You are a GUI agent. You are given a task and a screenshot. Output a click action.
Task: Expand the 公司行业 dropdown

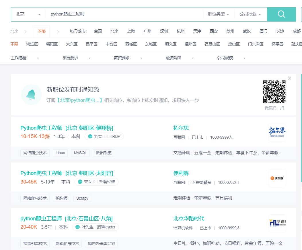click(x=250, y=14)
